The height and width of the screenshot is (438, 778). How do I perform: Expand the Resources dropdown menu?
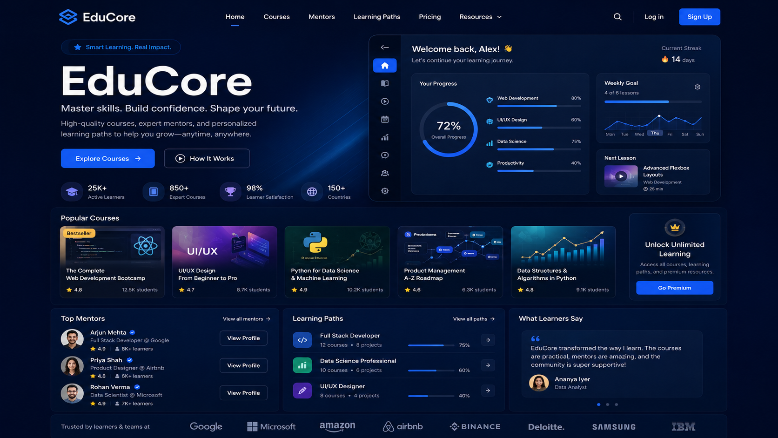coord(481,17)
